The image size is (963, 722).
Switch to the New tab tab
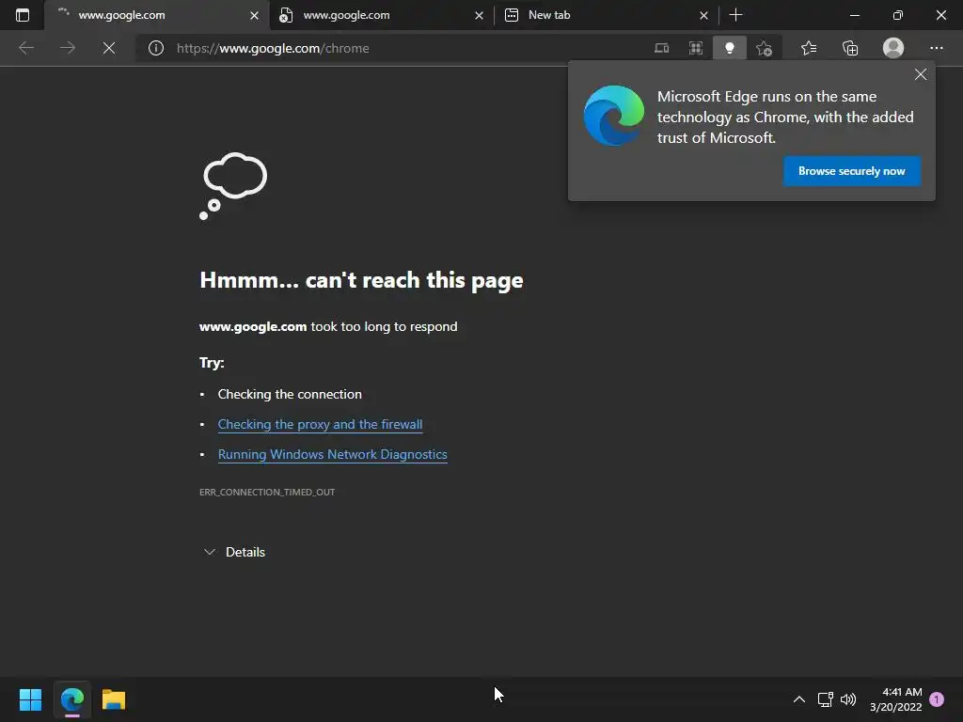click(605, 15)
